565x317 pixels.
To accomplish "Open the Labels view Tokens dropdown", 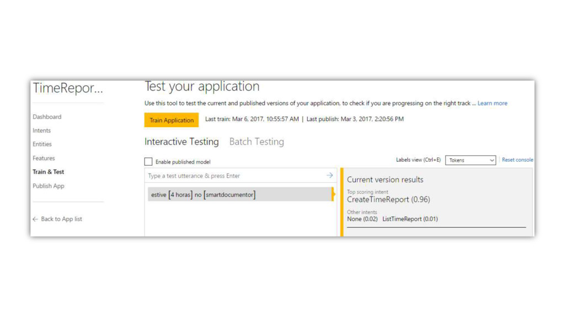I will click(x=471, y=160).
